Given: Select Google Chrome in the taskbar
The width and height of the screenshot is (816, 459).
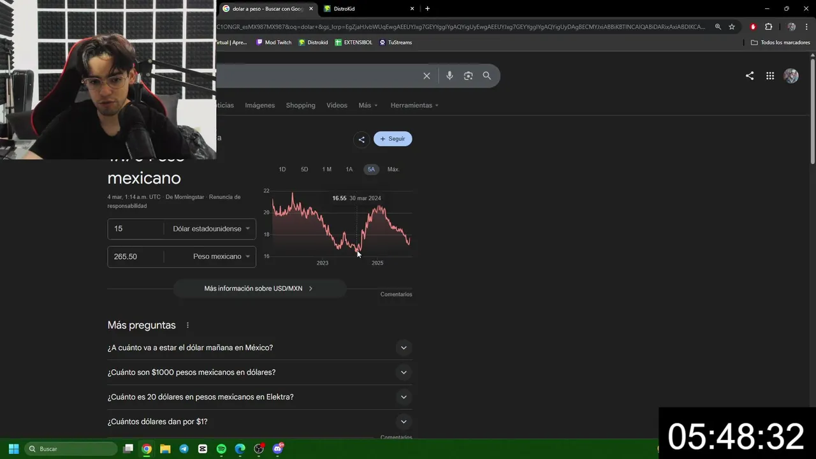Looking at the screenshot, I should pyautogui.click(x=147, y=449).
